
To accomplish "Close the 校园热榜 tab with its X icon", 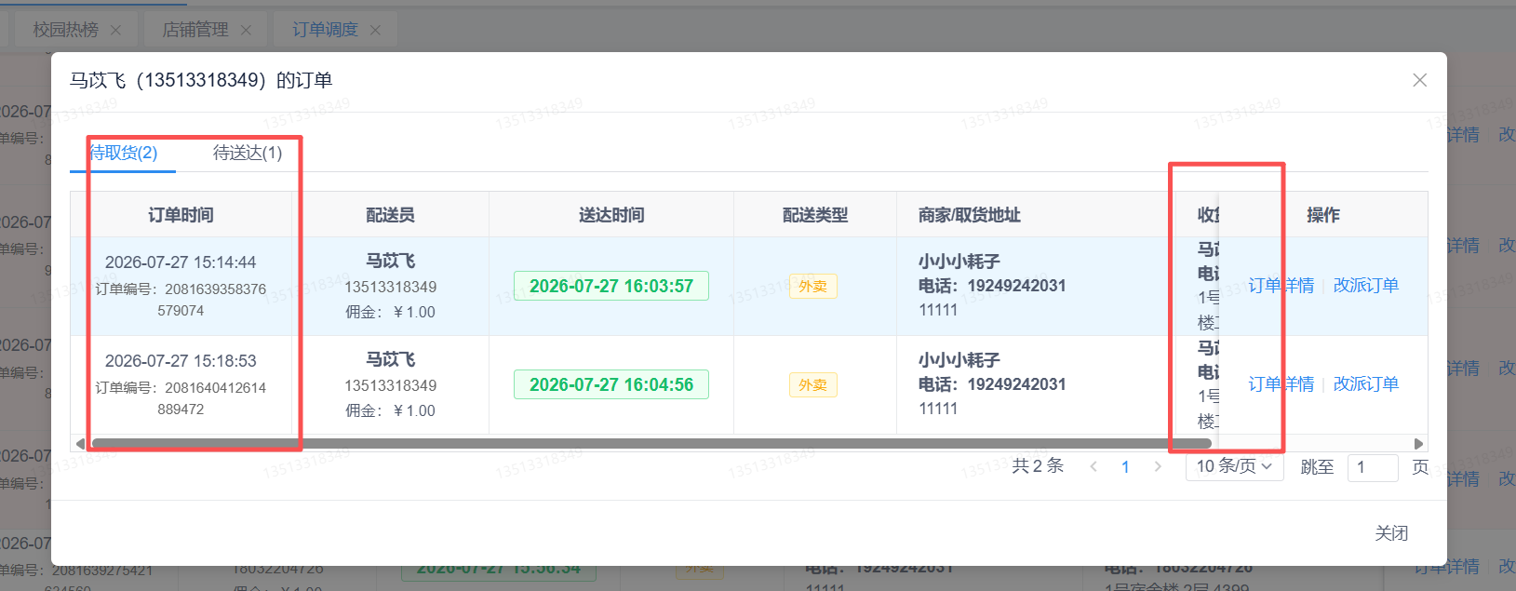I will click(x=115, y=30).
